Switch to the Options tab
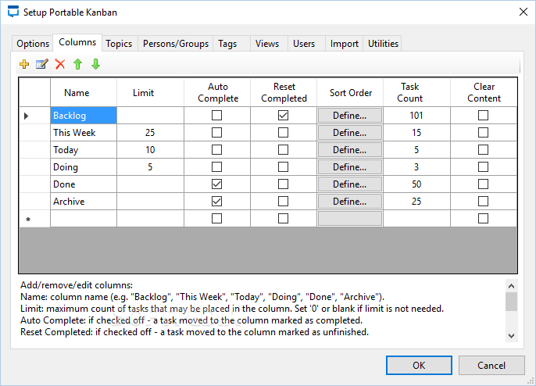Image resolution: width=536 pixels, height=386 pixels. click(x=33, y=44)
